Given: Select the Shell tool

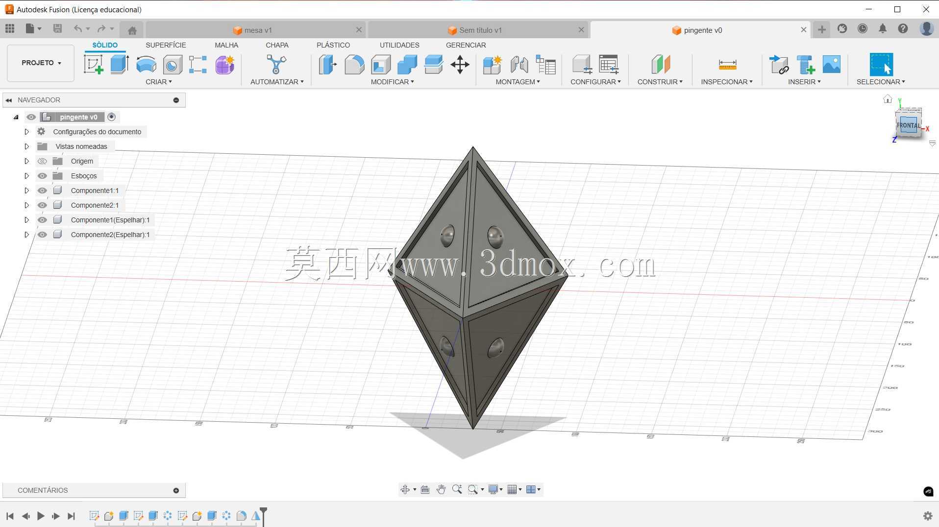Looking at the screenshot, I should tap(381, 65).
